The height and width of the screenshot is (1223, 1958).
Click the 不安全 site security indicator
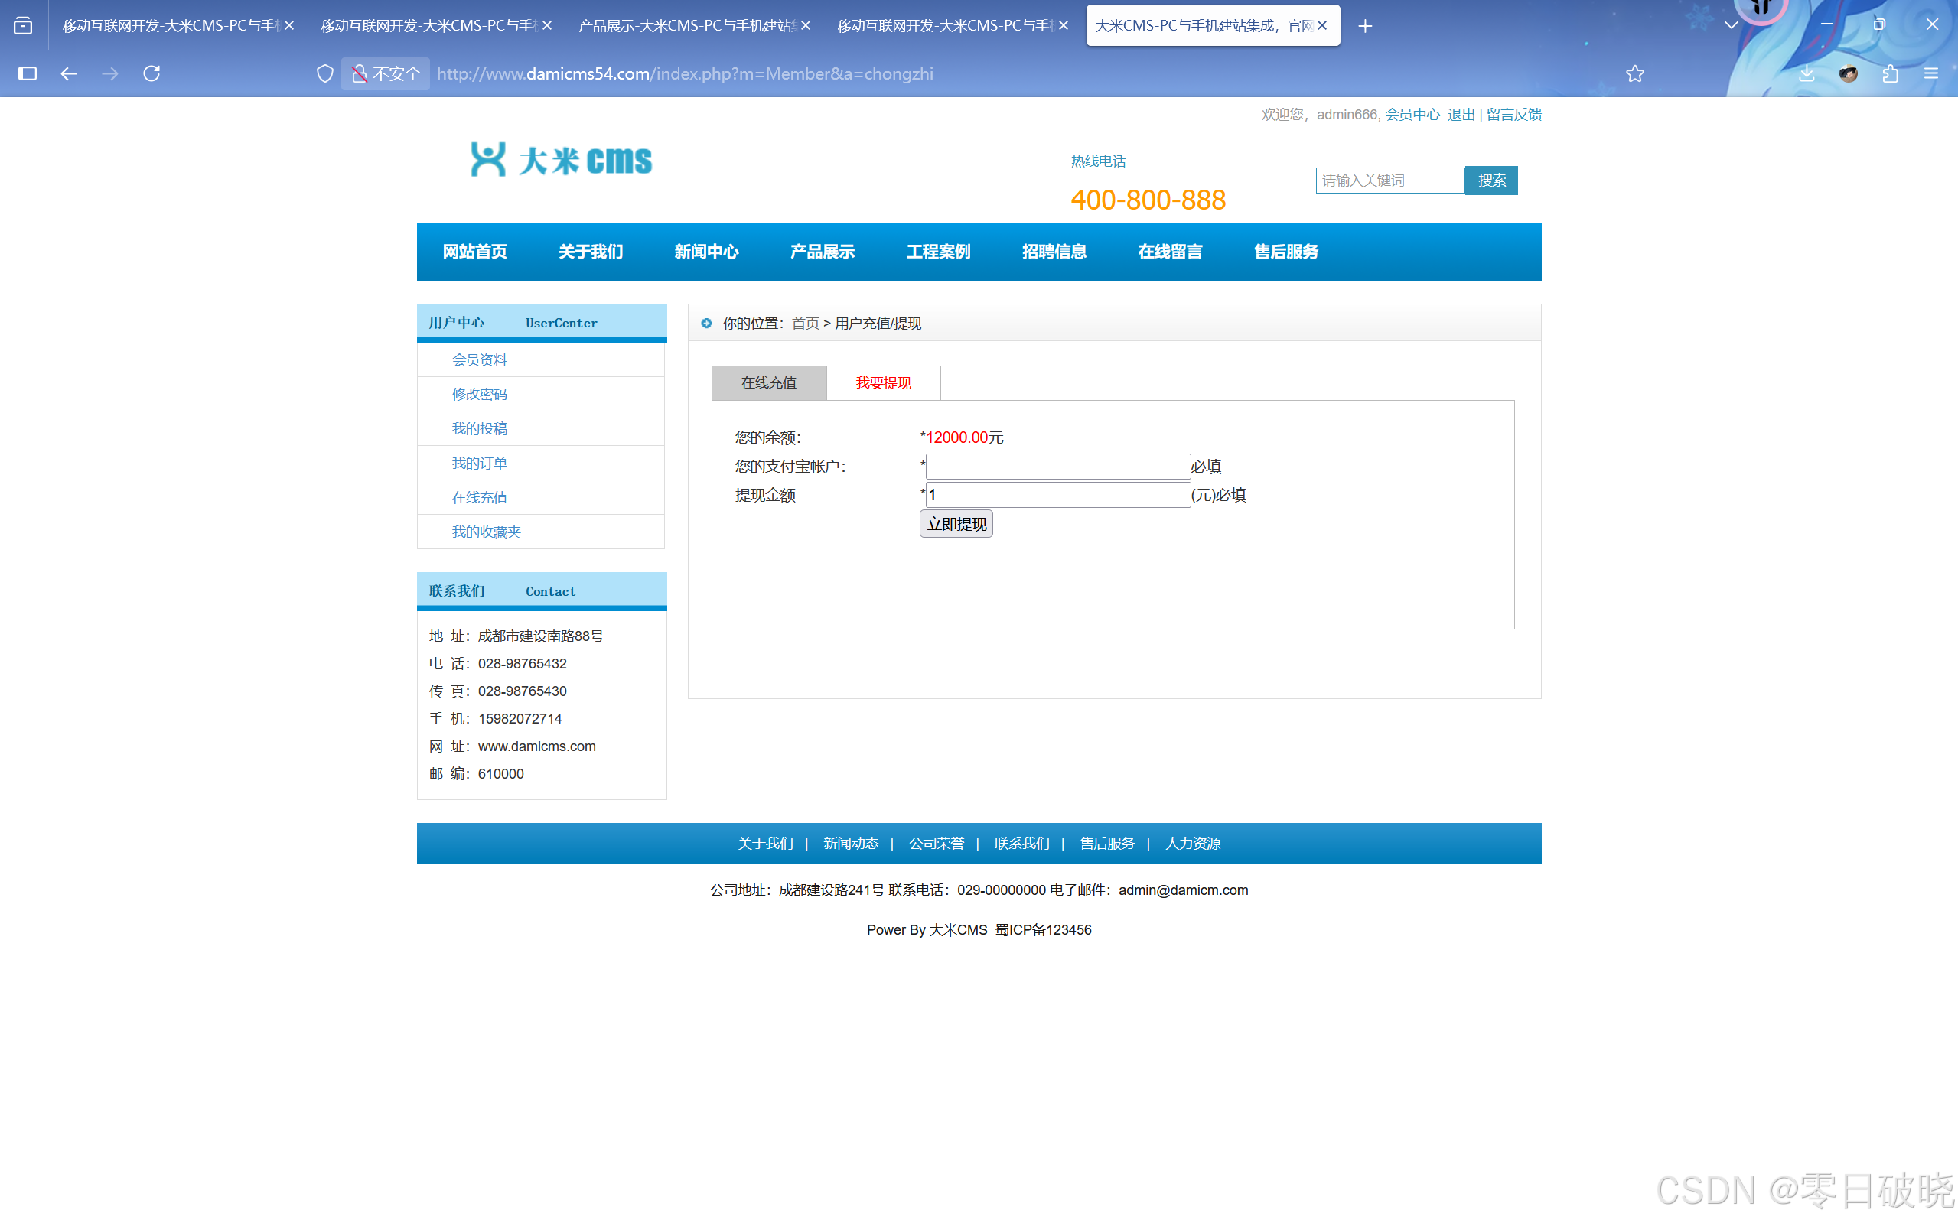click(386, 73)
